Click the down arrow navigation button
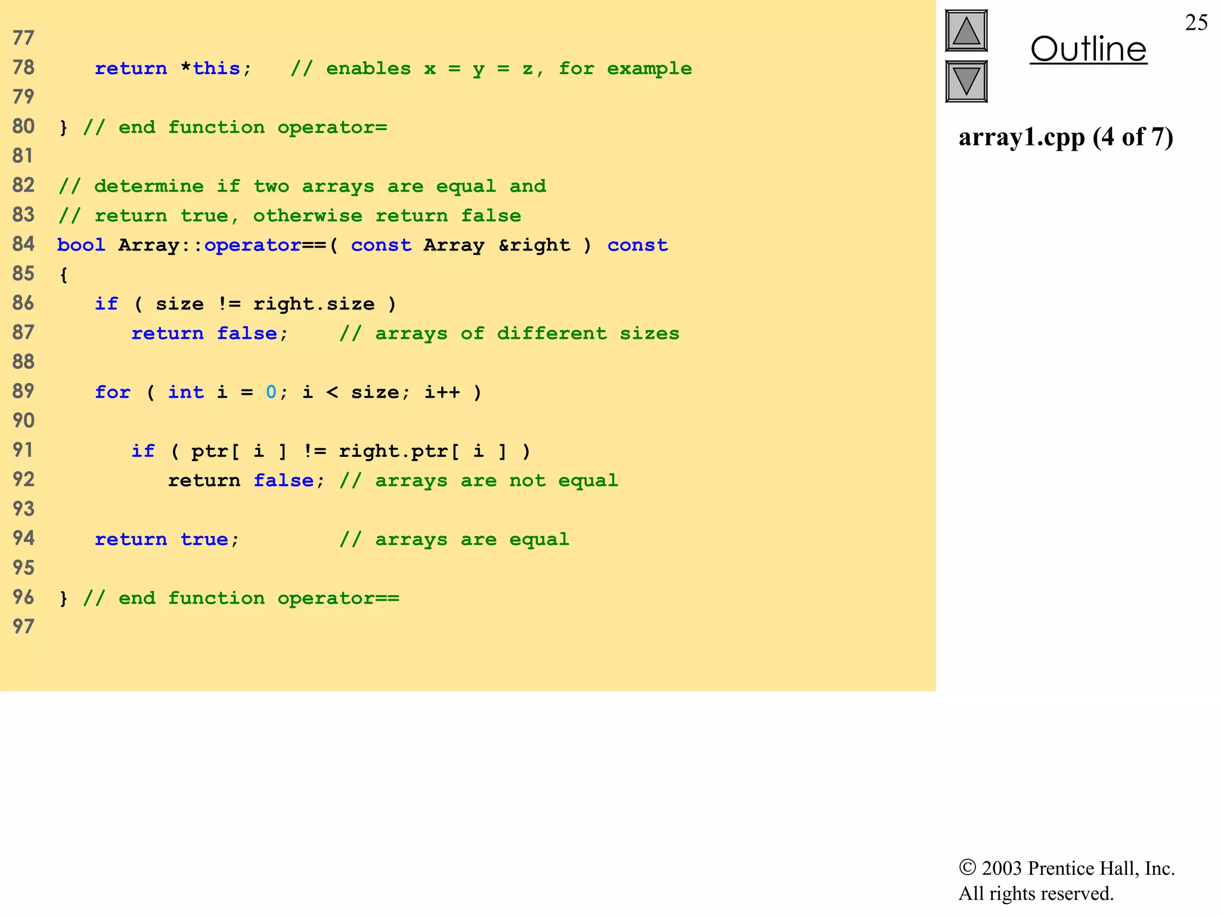This screenshot has width=1221, height=916. 966,81
